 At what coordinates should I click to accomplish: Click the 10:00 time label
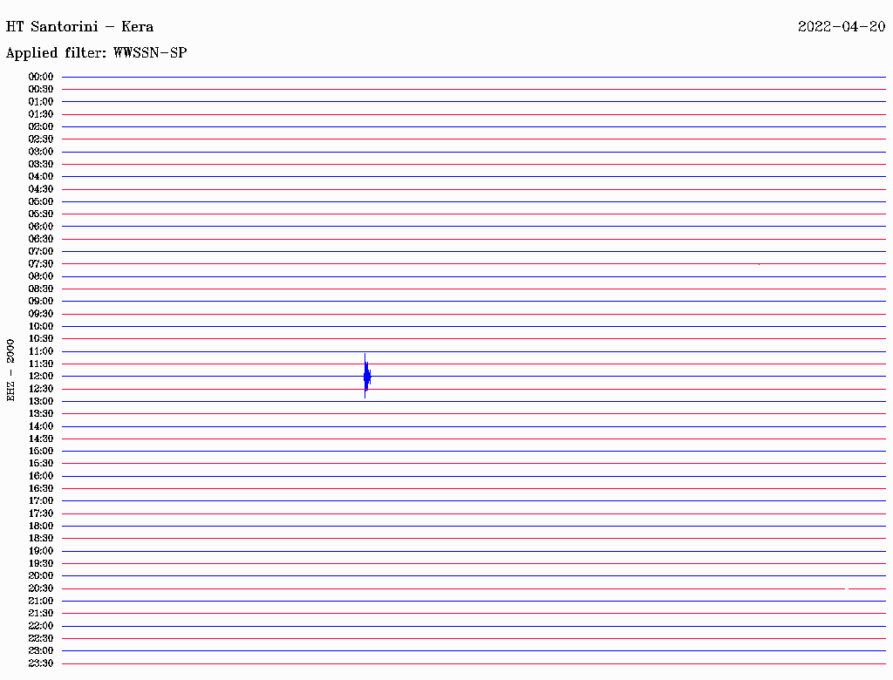coord(41,326)
